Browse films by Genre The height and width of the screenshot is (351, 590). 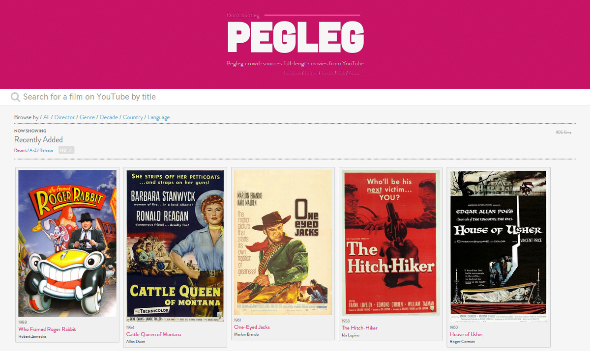[x=87, y=117]
